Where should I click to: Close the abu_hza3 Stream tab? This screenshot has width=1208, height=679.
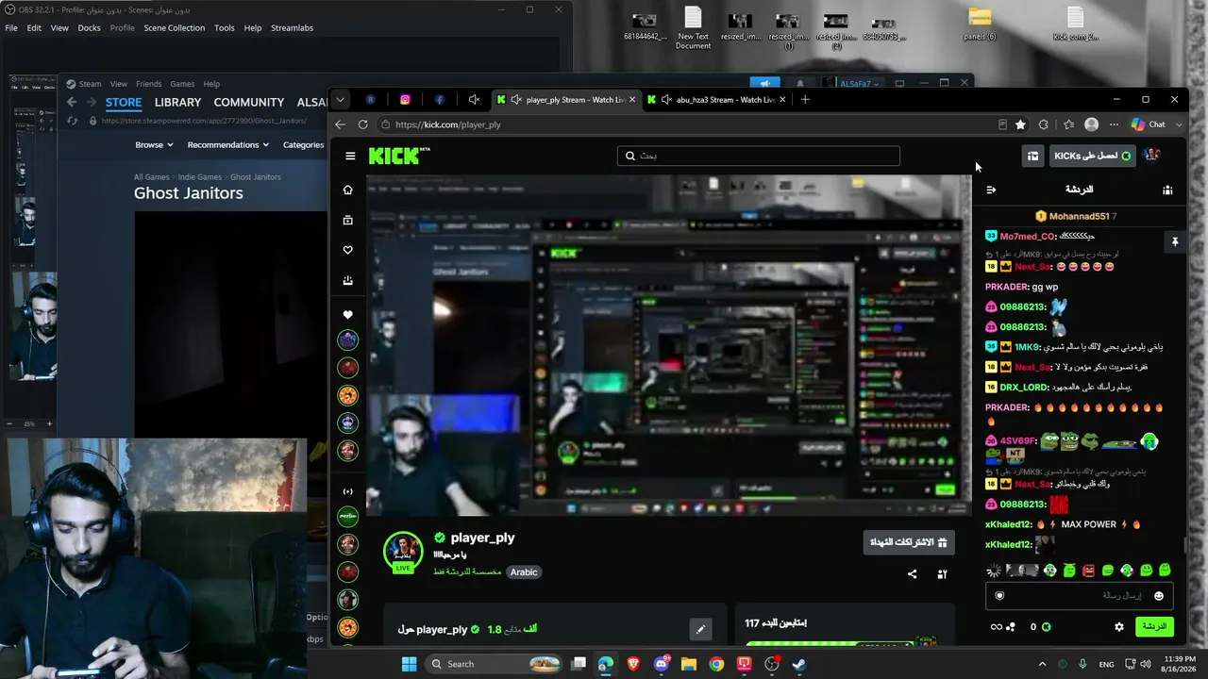click(782, 99)
